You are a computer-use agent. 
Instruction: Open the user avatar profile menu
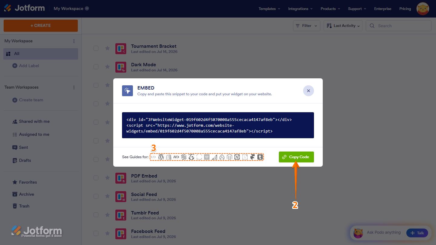[x=423, y=9]
